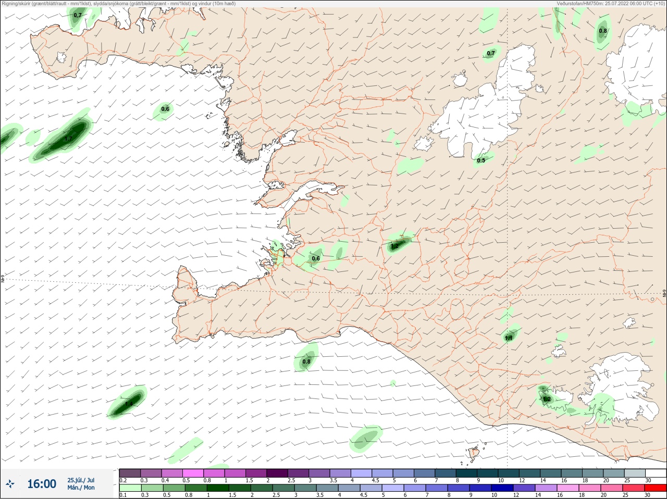Viewport: 667px width, 499px height.
Task: Click the 1.7 precipitation value on dark green cell
Action: pyautogui.click(x=68, y=139)
